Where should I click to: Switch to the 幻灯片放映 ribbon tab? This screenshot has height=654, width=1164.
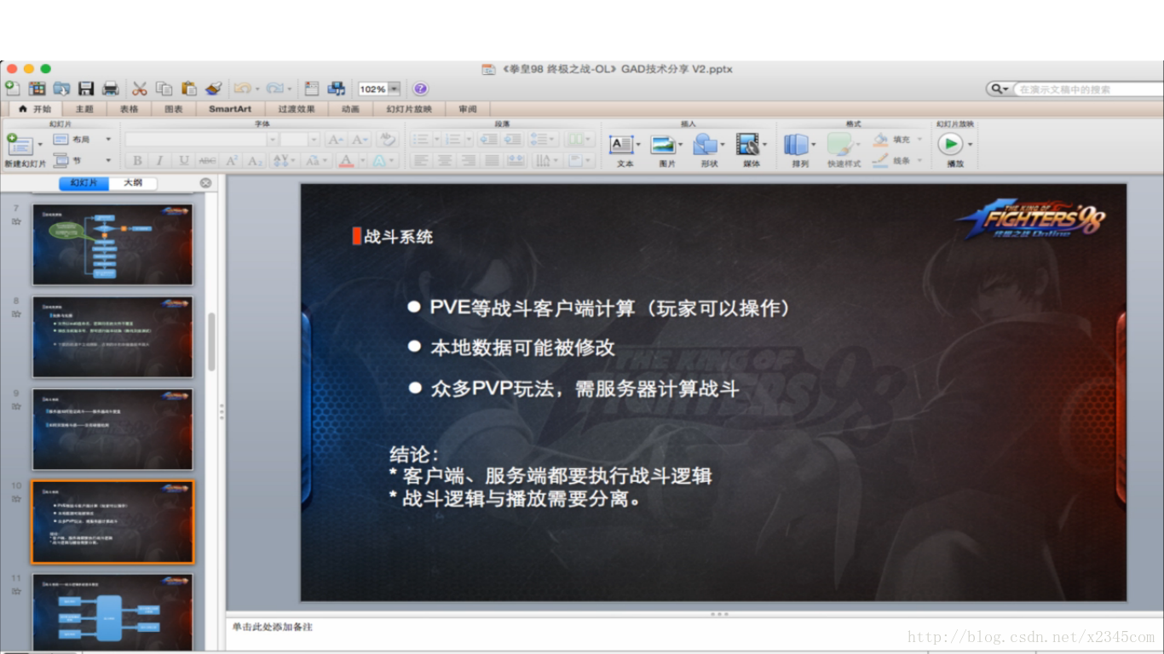click(x=409, y=109)
